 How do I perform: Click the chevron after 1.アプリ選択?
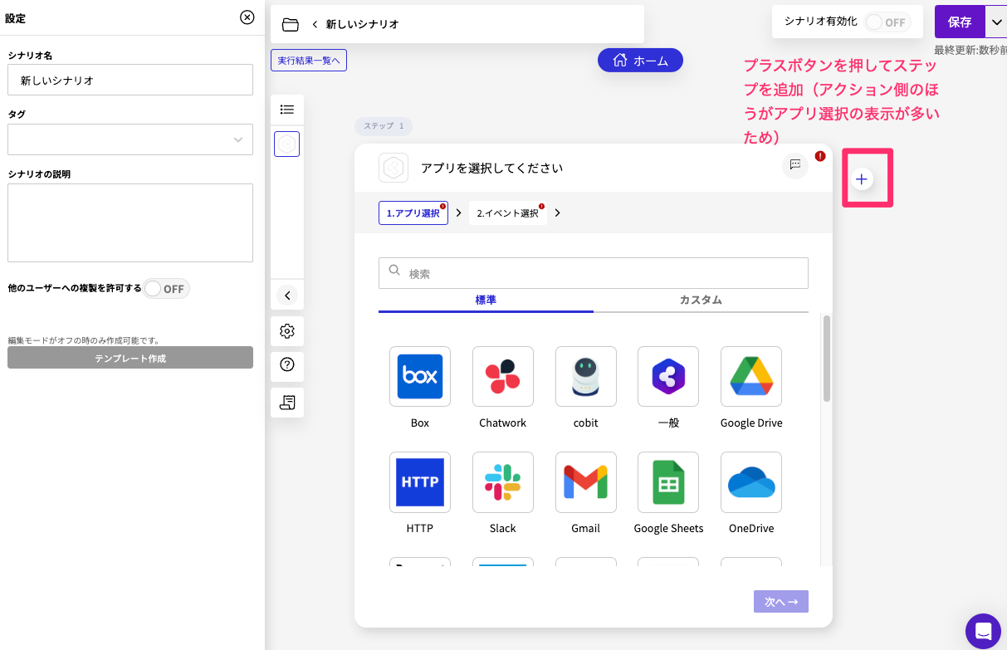point(458,213)
